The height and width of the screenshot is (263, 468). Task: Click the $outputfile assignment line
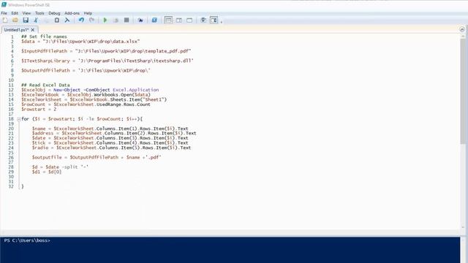click(97, 157)
